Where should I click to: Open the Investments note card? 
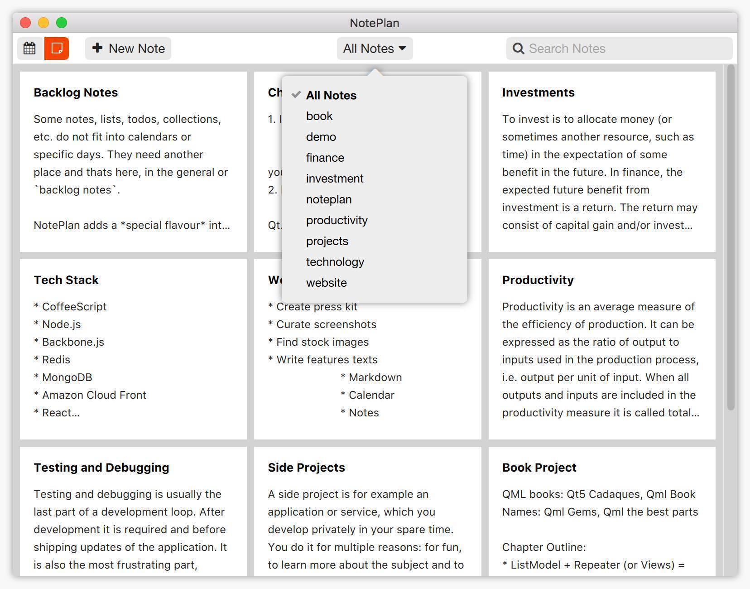602,162
